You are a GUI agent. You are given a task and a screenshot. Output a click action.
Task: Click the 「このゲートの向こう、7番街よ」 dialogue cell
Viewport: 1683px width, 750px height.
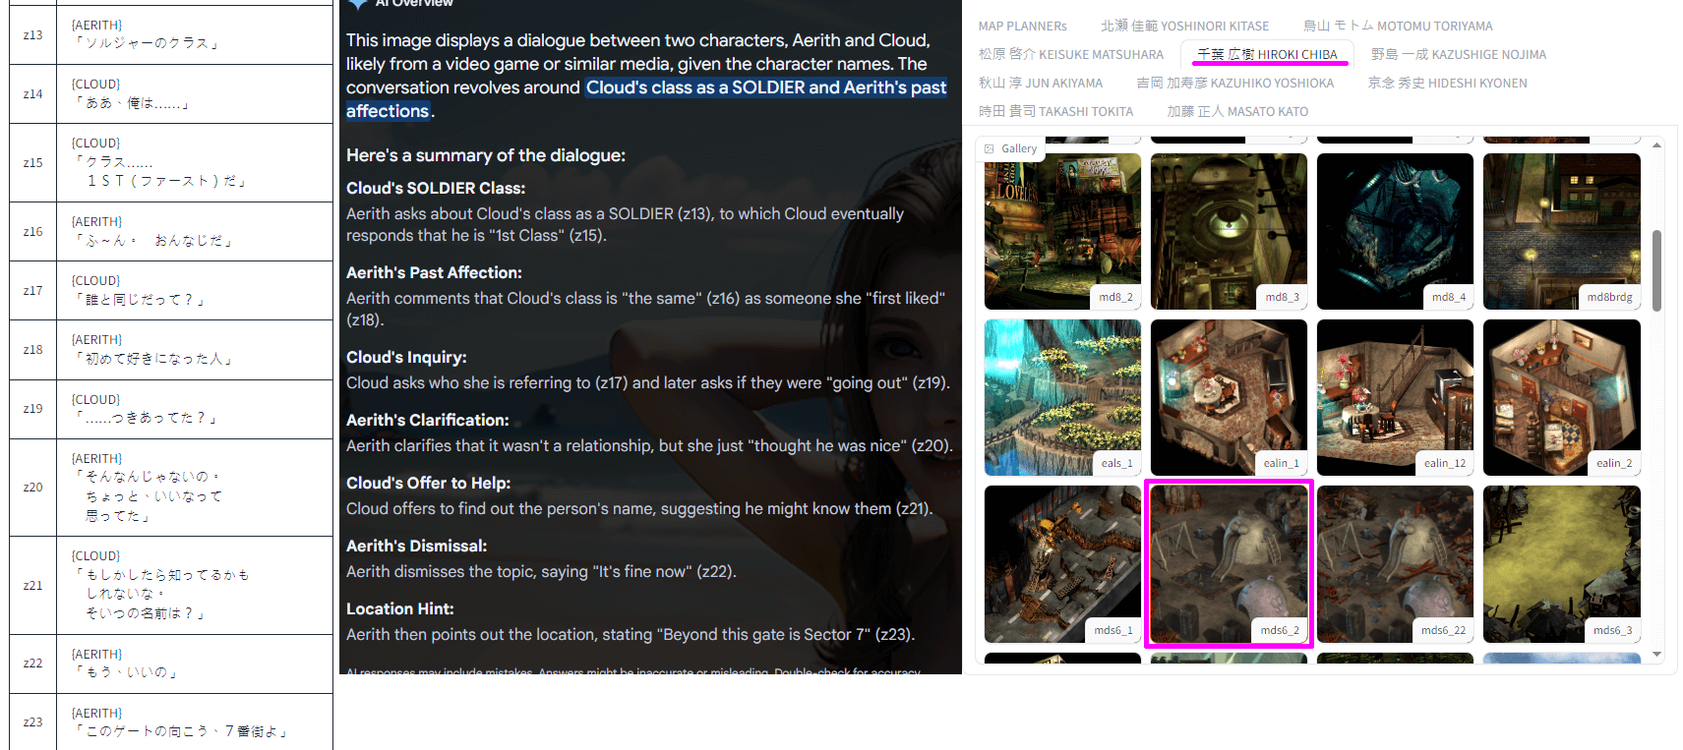[195, 721]
